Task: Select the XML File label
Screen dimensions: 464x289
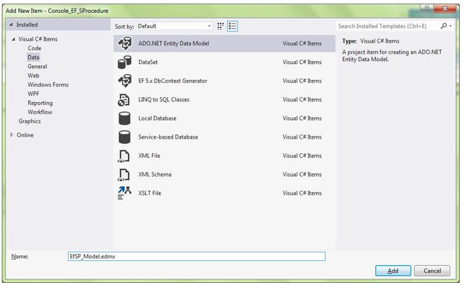Action: 149,156
